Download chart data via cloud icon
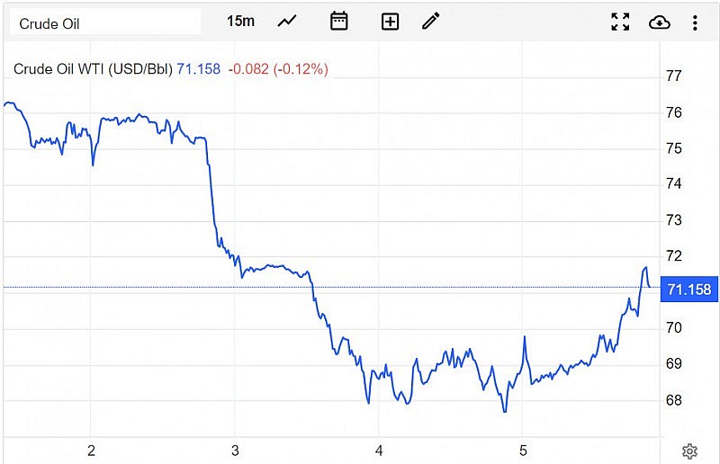This screenshot has width=720, height=464. 659,22
